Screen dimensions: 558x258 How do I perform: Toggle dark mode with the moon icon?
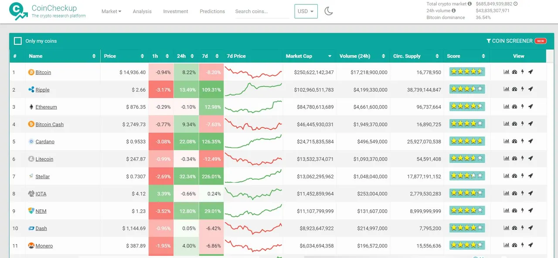coord(329,11)
